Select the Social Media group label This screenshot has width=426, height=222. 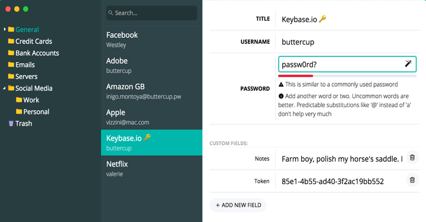coord(34,88)
